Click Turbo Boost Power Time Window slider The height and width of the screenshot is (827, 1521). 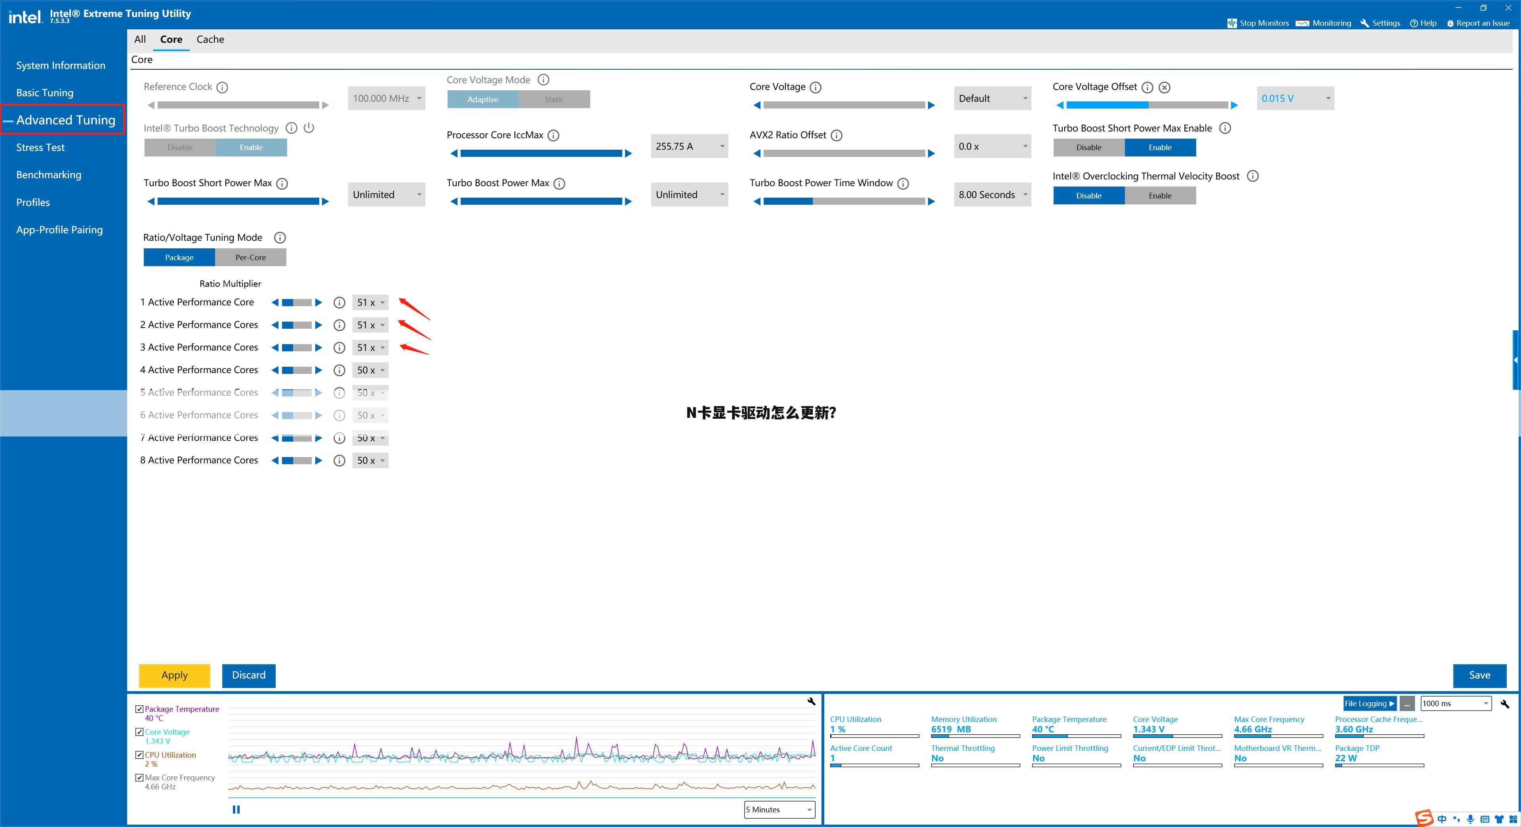point(844,201)
